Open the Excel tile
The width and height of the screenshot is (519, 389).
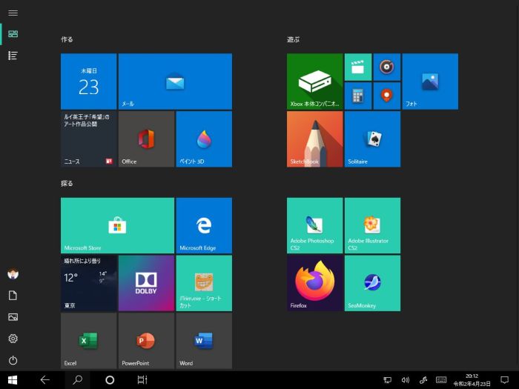pos(88,341)
